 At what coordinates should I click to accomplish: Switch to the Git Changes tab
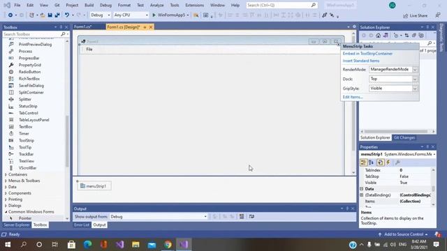[x=404, y=138]
